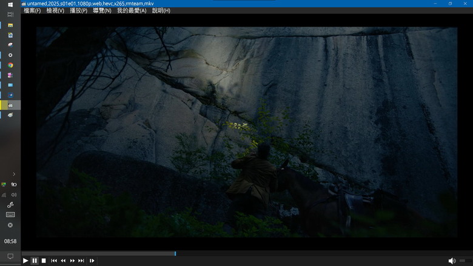473x266 pixels.
Task: Click the Play button
Action: [x=25, y=261]
